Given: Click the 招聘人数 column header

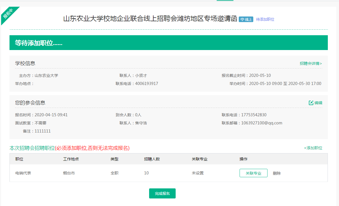Looking at the screenshot, I should [x=152, y=159].
